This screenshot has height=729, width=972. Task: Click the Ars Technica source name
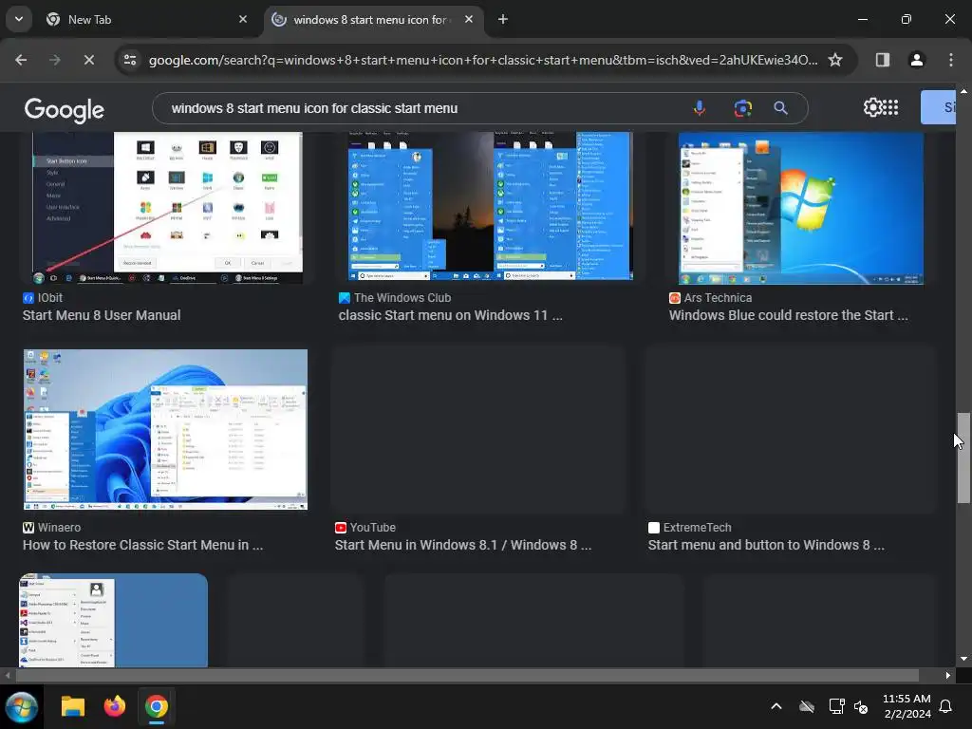tap(718, 297)
